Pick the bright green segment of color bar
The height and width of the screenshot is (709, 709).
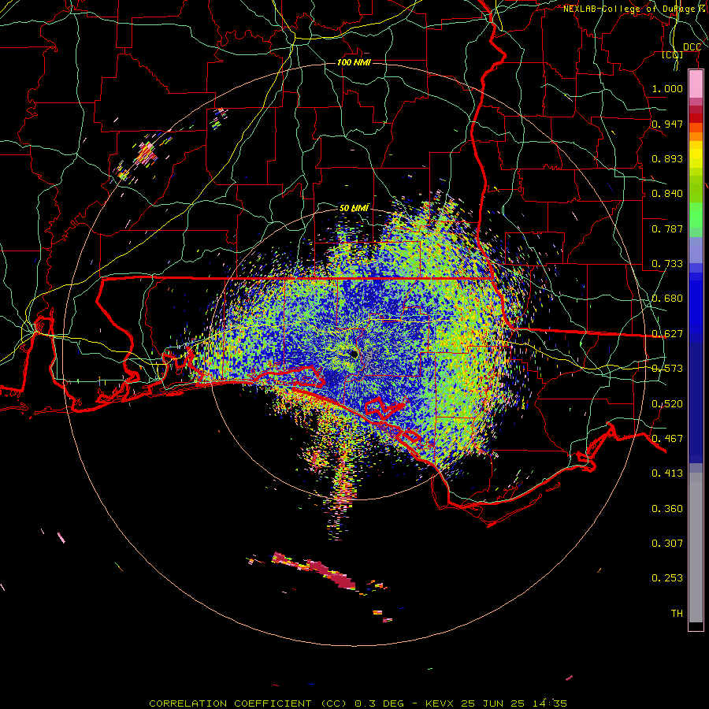696,215
